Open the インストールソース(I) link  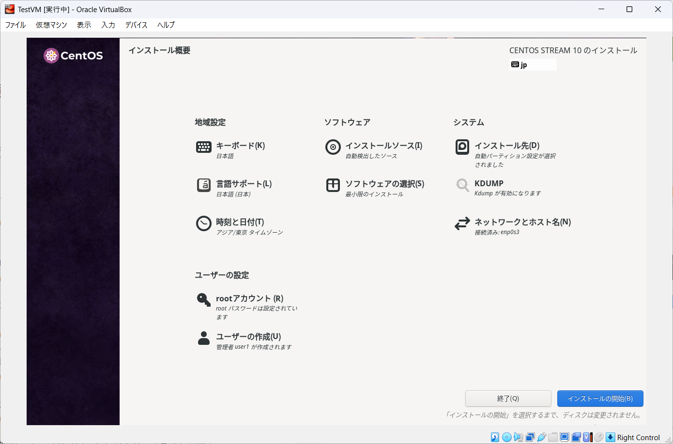[x=384, y=146]
